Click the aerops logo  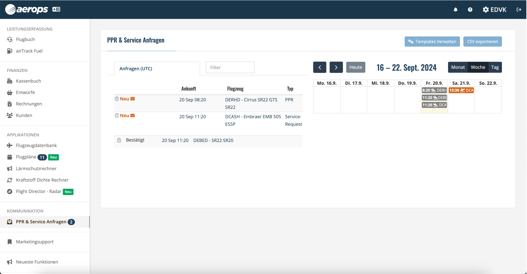click(27, 9)
